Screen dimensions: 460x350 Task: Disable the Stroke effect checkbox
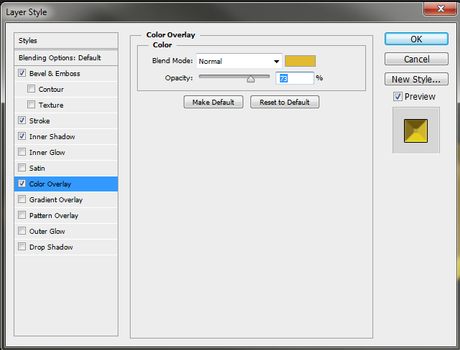[x=22, y=120]
